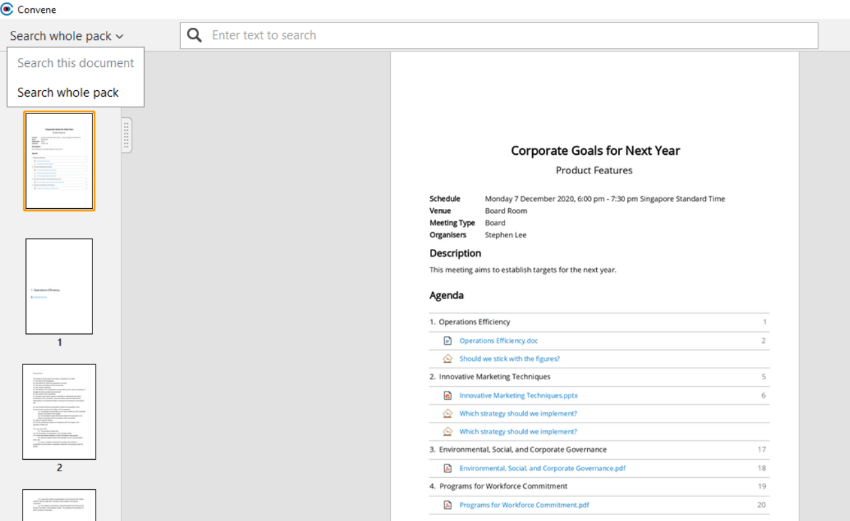Open Innovative Marketing Techniques.pptx link
Screen dimensions: 850x521
pos(518,395)
